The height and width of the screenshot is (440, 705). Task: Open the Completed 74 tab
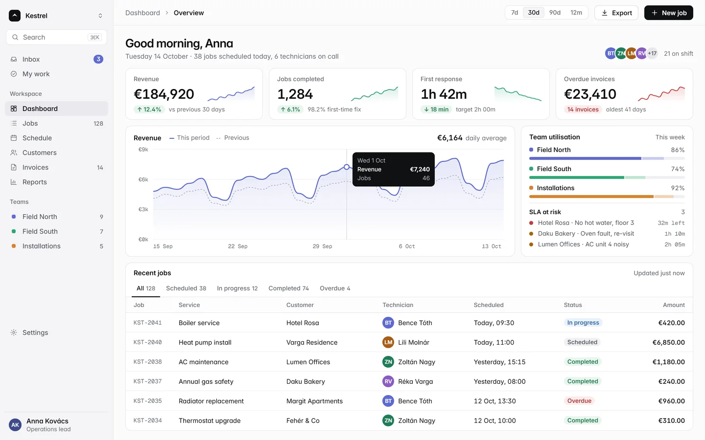[x=288, y=288]
